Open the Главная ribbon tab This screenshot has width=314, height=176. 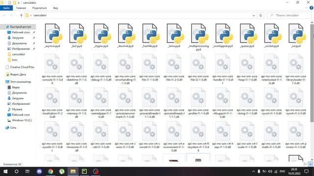pos(21,8)
